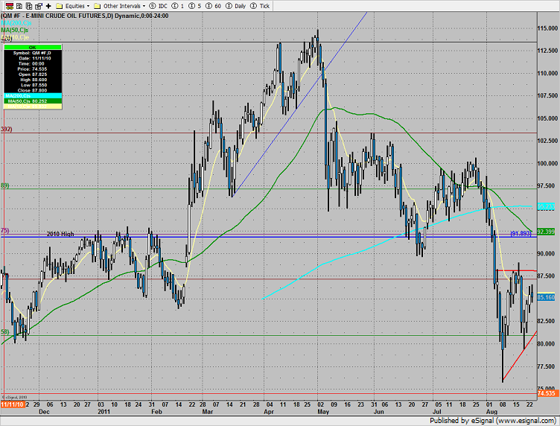Click the cyan 95.233 price marker
The width and height of the screenshot is (560, 426).
coord(546,206)
